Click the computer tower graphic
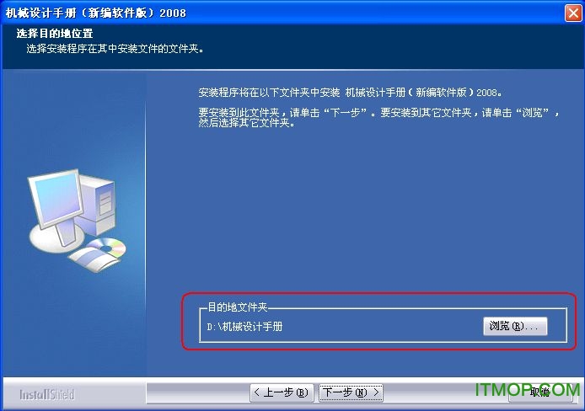Image resolution: width=585 pixels, height=411 pixels. [x=96, y=205]
